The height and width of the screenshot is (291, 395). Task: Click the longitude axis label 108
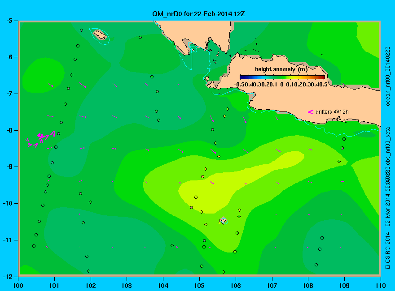[x=308, y=286]
